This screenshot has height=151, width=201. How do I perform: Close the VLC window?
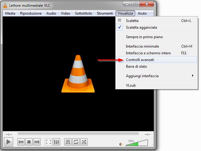click(x=147, y=4)
